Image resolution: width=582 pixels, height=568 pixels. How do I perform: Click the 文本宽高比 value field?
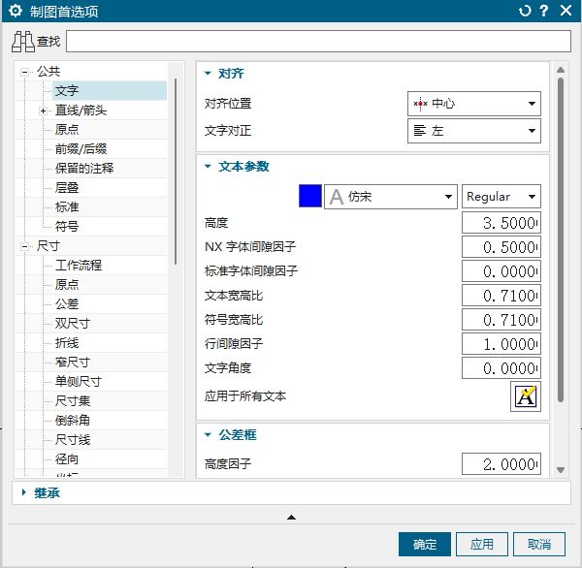[x=501, y=296]
